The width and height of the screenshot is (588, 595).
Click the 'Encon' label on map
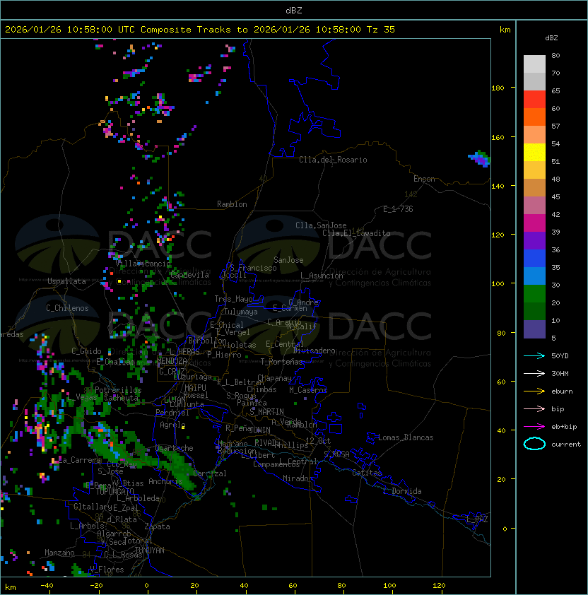[424, 179]
